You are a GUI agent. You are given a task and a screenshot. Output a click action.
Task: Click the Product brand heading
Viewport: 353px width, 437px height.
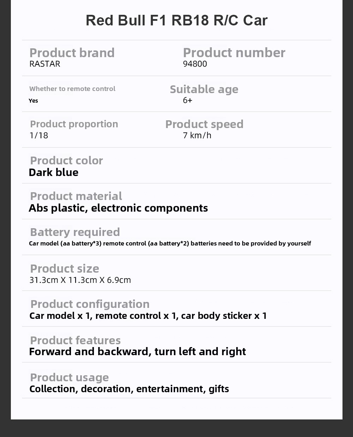[x=72, y=53]
